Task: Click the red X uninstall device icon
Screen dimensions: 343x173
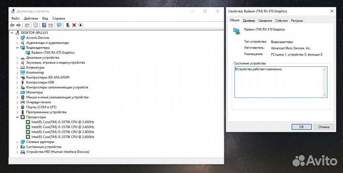Action: (74, 25)
